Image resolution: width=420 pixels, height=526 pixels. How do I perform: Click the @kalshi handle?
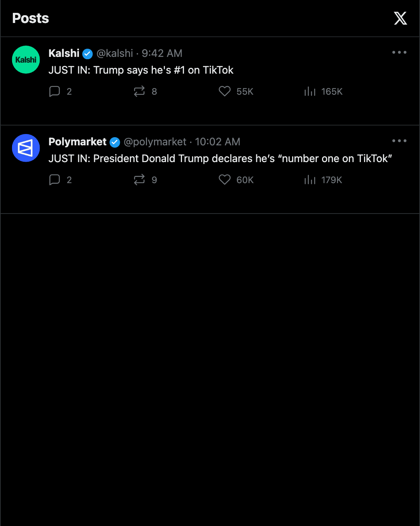tap(115, 53)
